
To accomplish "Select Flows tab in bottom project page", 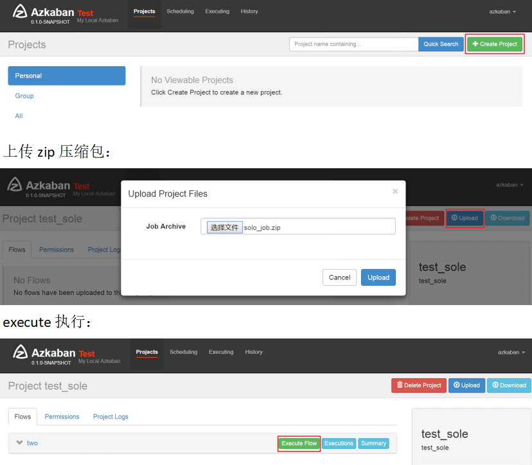I will 22,416.
